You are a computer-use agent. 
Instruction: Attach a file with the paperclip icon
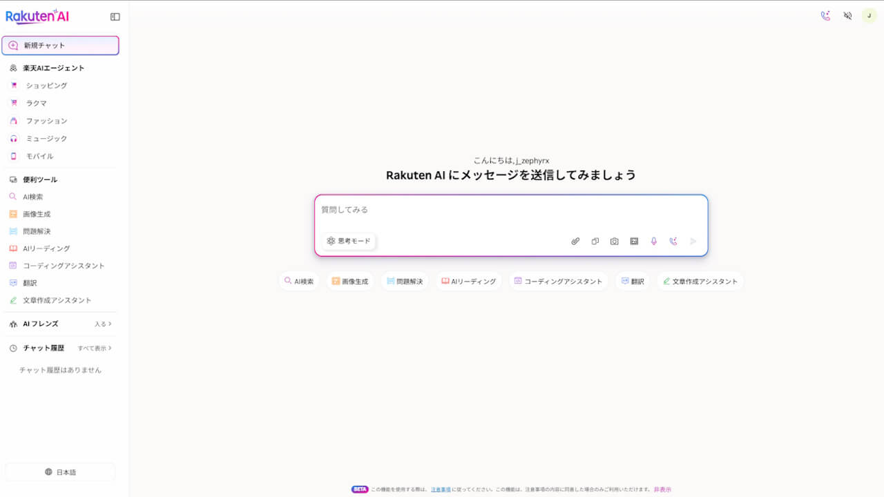click(x=575, y=242)
